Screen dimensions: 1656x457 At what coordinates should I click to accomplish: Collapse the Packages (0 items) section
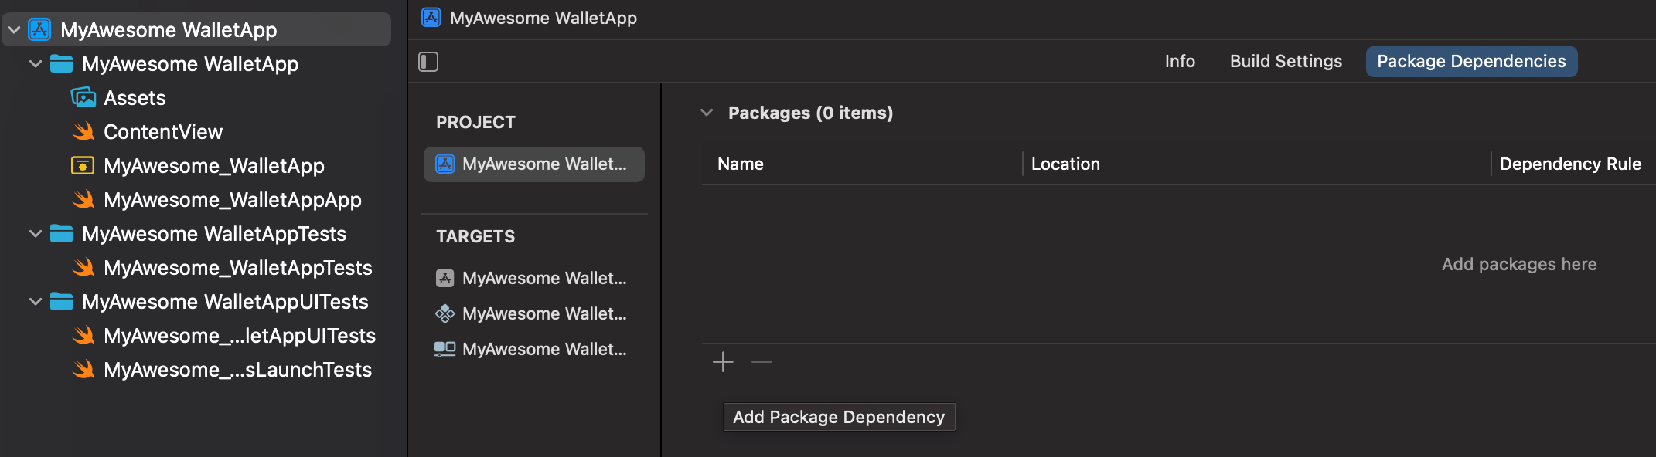(707, 113)
